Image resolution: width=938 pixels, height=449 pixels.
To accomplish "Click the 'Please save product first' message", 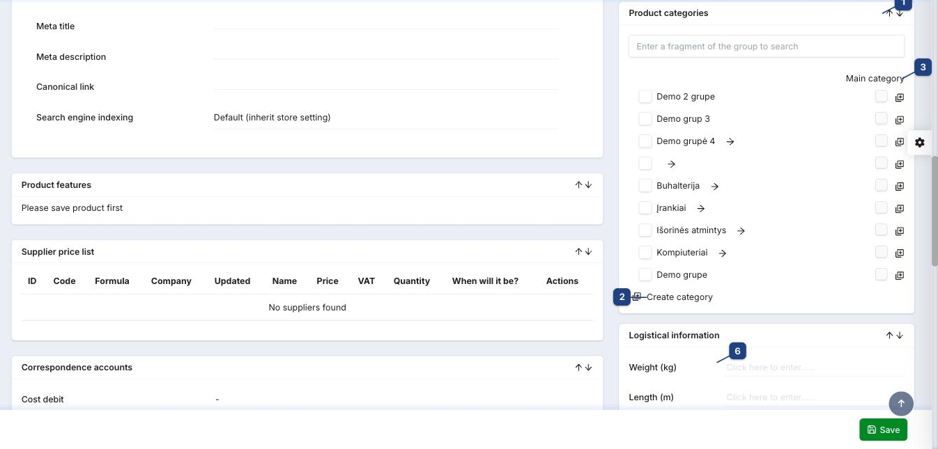I will (72, 207).
